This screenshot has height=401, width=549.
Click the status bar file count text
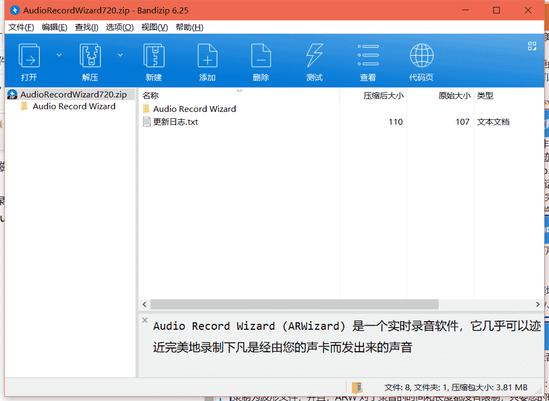(455, 388)
